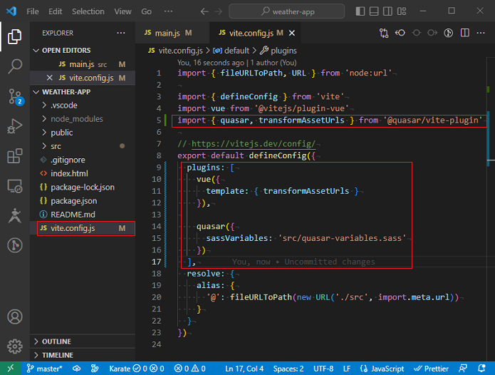Open the Run and Debug view
Screen dimensions: 495x375
(x=14, y=126)
